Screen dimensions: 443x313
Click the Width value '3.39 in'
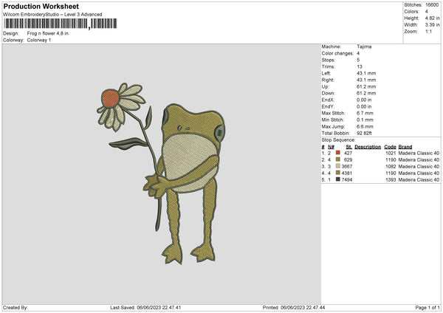click(432, 25)
